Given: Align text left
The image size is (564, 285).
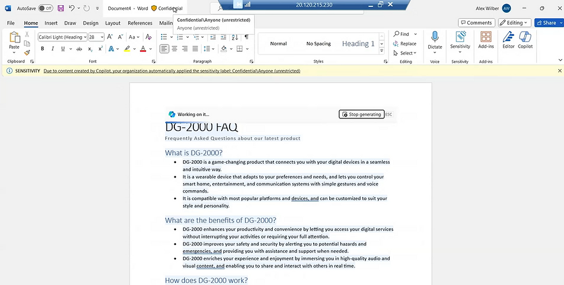Looking at the screenshot, I should (164, 49).
